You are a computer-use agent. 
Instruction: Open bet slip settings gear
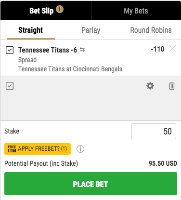[x=150, y=86]
